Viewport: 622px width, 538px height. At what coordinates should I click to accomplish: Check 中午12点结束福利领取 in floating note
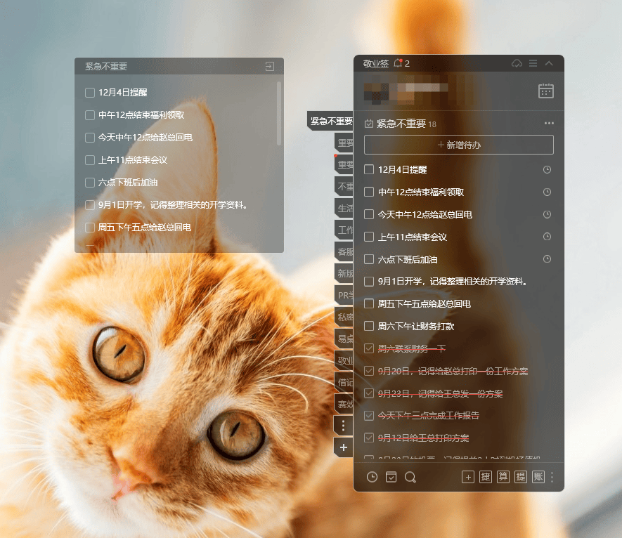(x=90, y=115)
